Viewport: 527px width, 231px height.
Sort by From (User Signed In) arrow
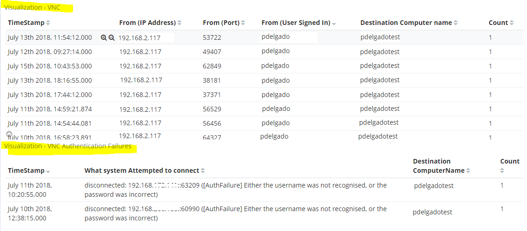[334, 23]
